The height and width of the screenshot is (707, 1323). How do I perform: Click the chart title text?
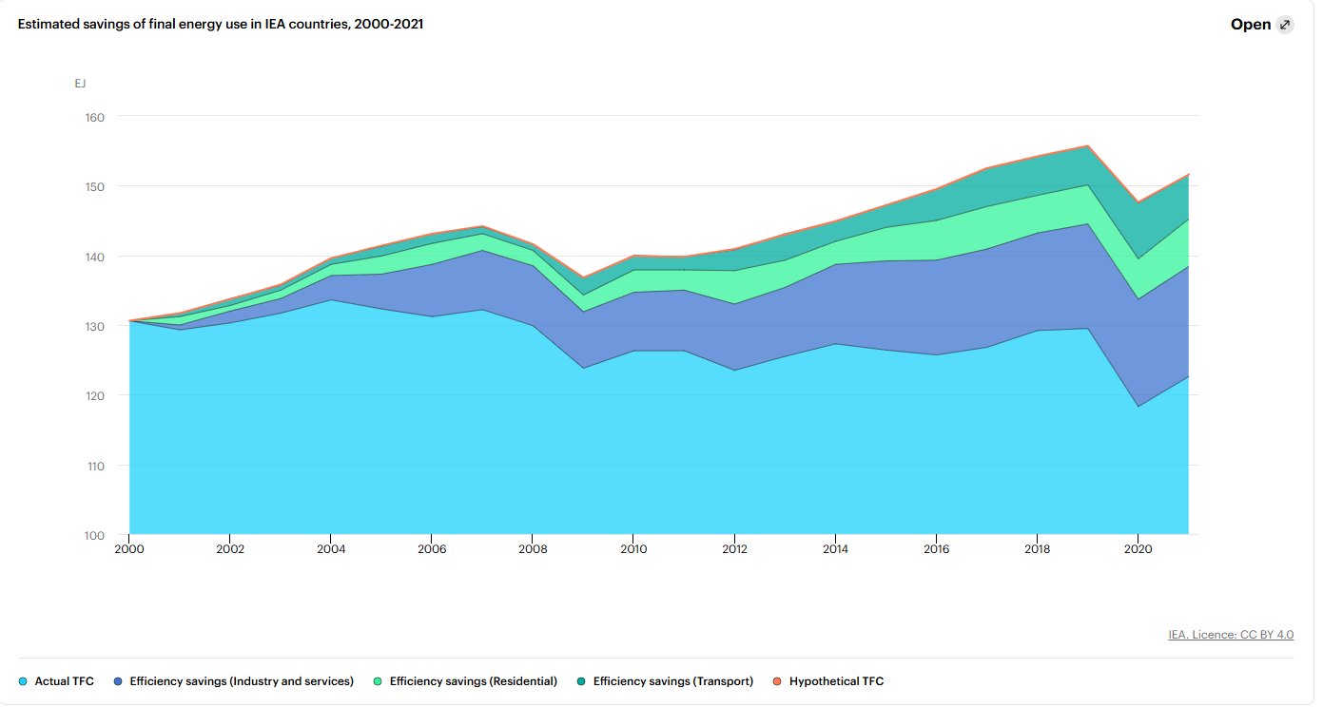coord(221,25)
